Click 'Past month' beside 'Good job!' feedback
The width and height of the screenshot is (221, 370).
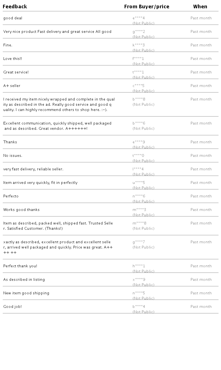click(x=201, y=307)
